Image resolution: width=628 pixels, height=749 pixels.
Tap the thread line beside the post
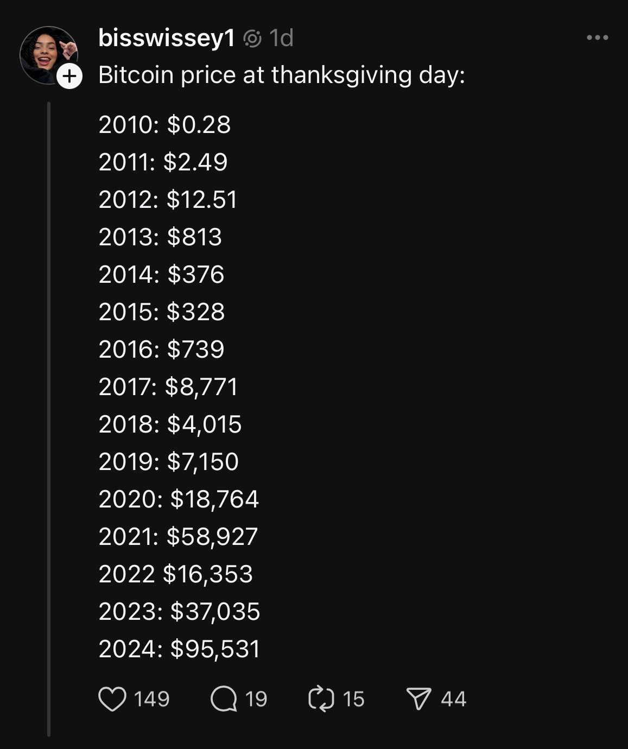(x=49, y=419)
